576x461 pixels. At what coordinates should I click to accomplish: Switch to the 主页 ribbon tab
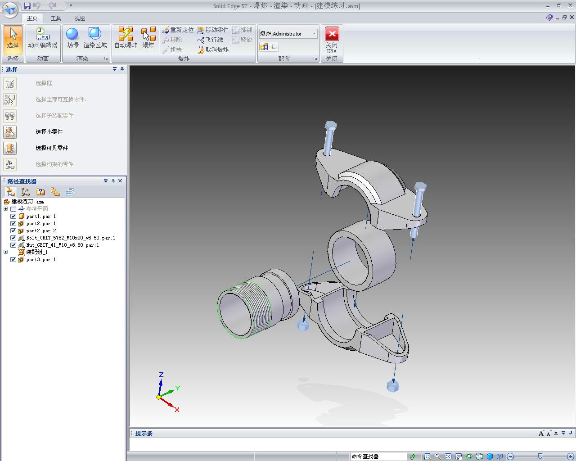click(32, 18)
